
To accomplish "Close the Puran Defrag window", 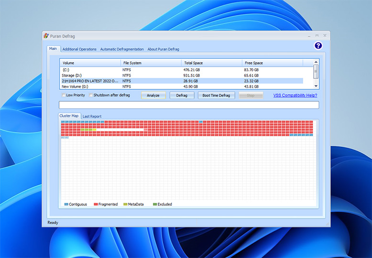I will 325,36.
